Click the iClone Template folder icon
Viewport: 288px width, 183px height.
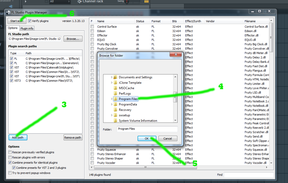[115, 83]
